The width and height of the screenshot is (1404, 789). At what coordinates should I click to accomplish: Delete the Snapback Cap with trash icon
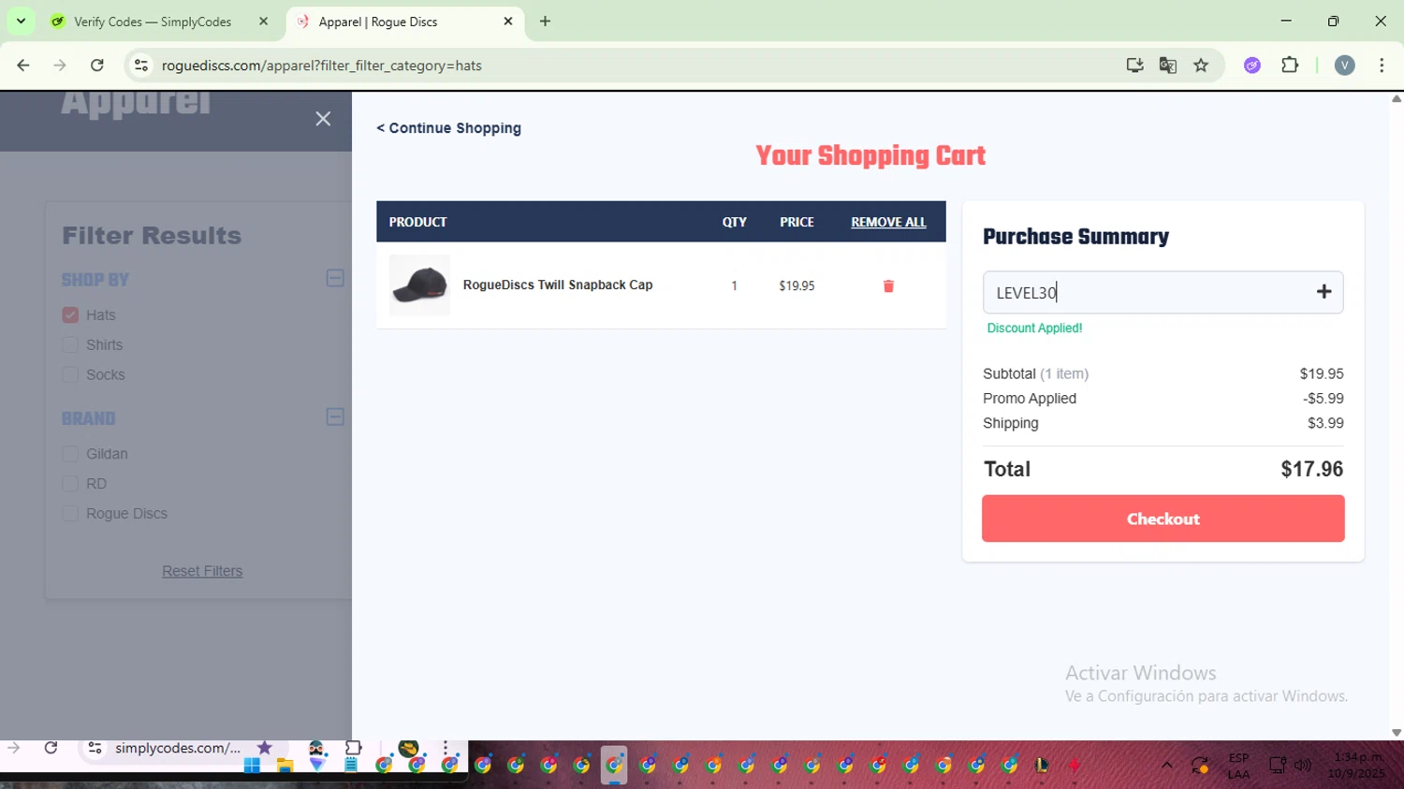pyautogui.click(x=888, y=285)
